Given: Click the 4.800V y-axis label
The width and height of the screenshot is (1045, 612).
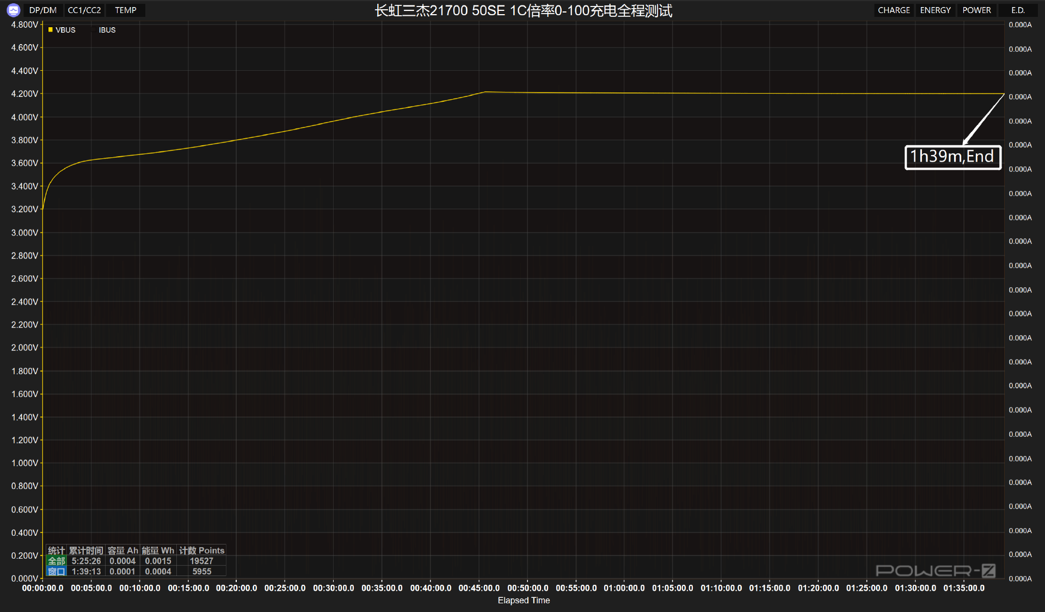Looking at the screenshot, I should click(x=24, y=24).
